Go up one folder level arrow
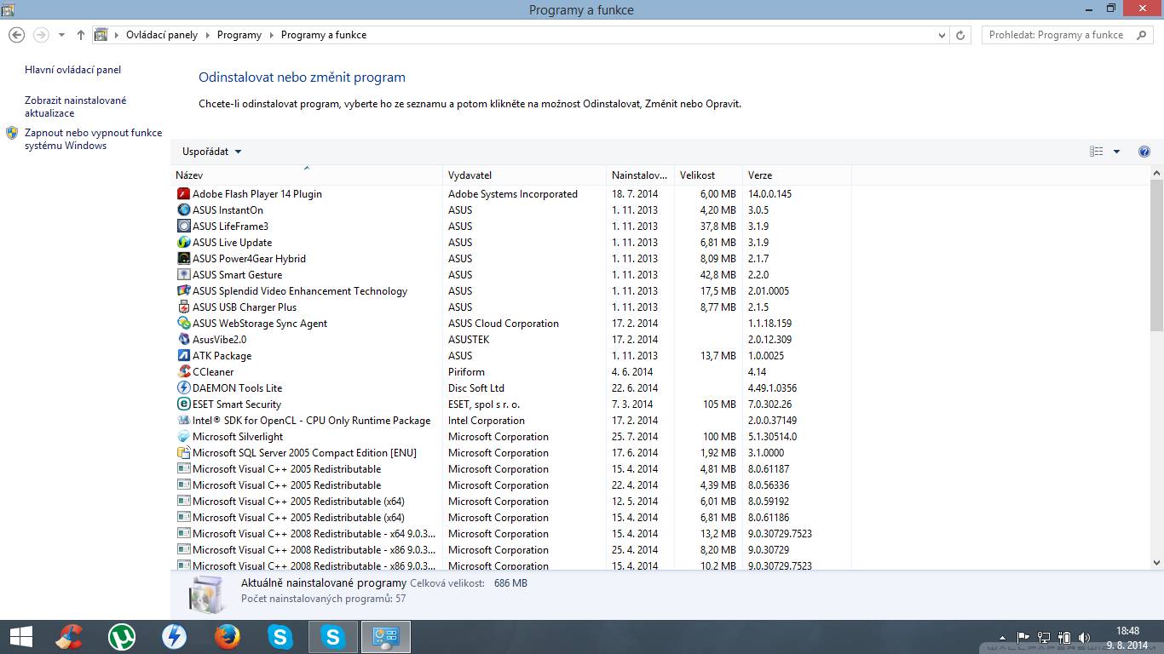This screenshot has height=654, width=1164. click(x=81, y=35)
